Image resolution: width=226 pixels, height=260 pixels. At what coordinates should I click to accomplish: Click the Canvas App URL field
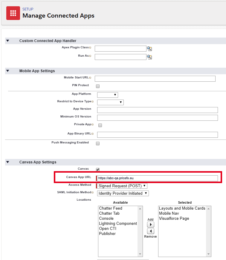pos(157,178)
